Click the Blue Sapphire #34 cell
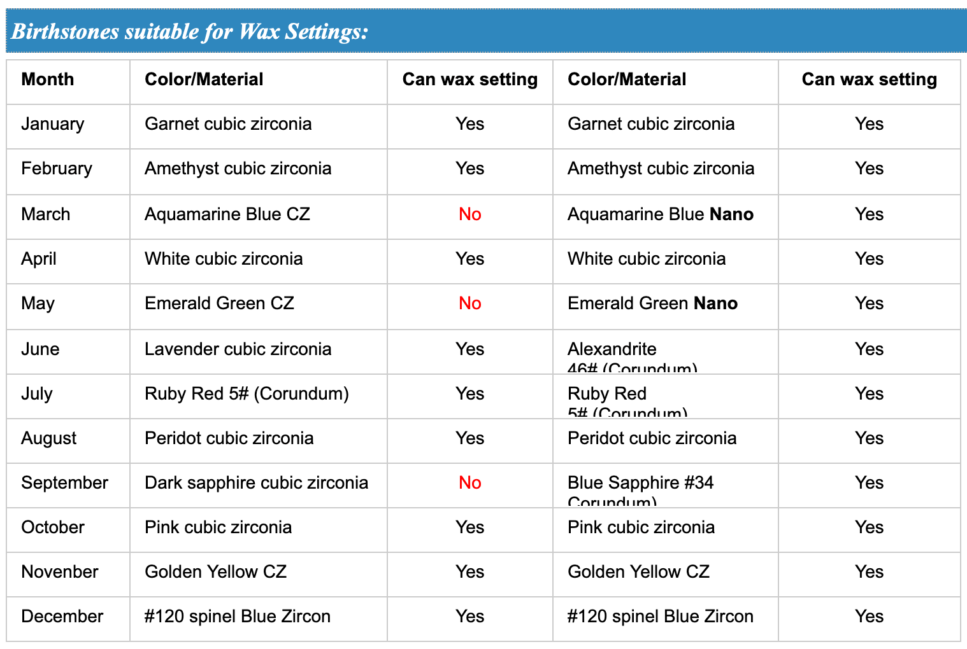 [x=641, y=484]
